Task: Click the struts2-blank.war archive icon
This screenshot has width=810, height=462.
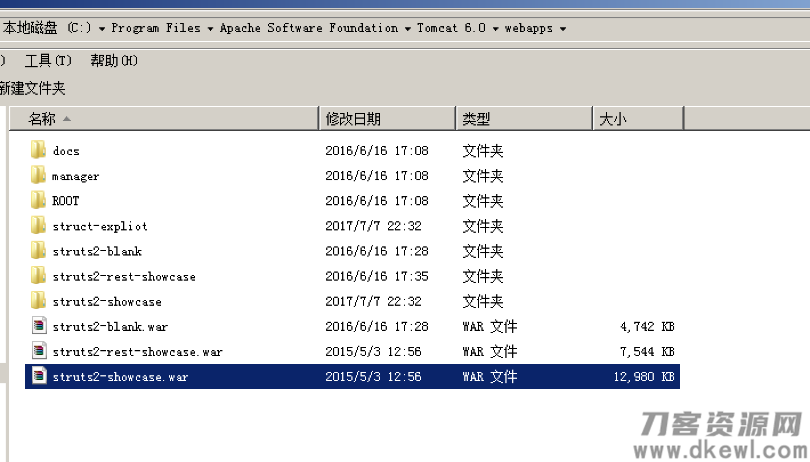Action: click(39, 326)
